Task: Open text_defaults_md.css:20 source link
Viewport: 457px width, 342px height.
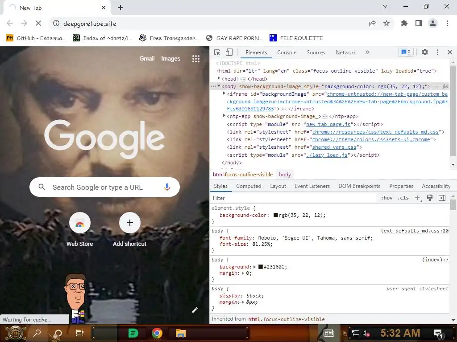Action: click(415, 231)
